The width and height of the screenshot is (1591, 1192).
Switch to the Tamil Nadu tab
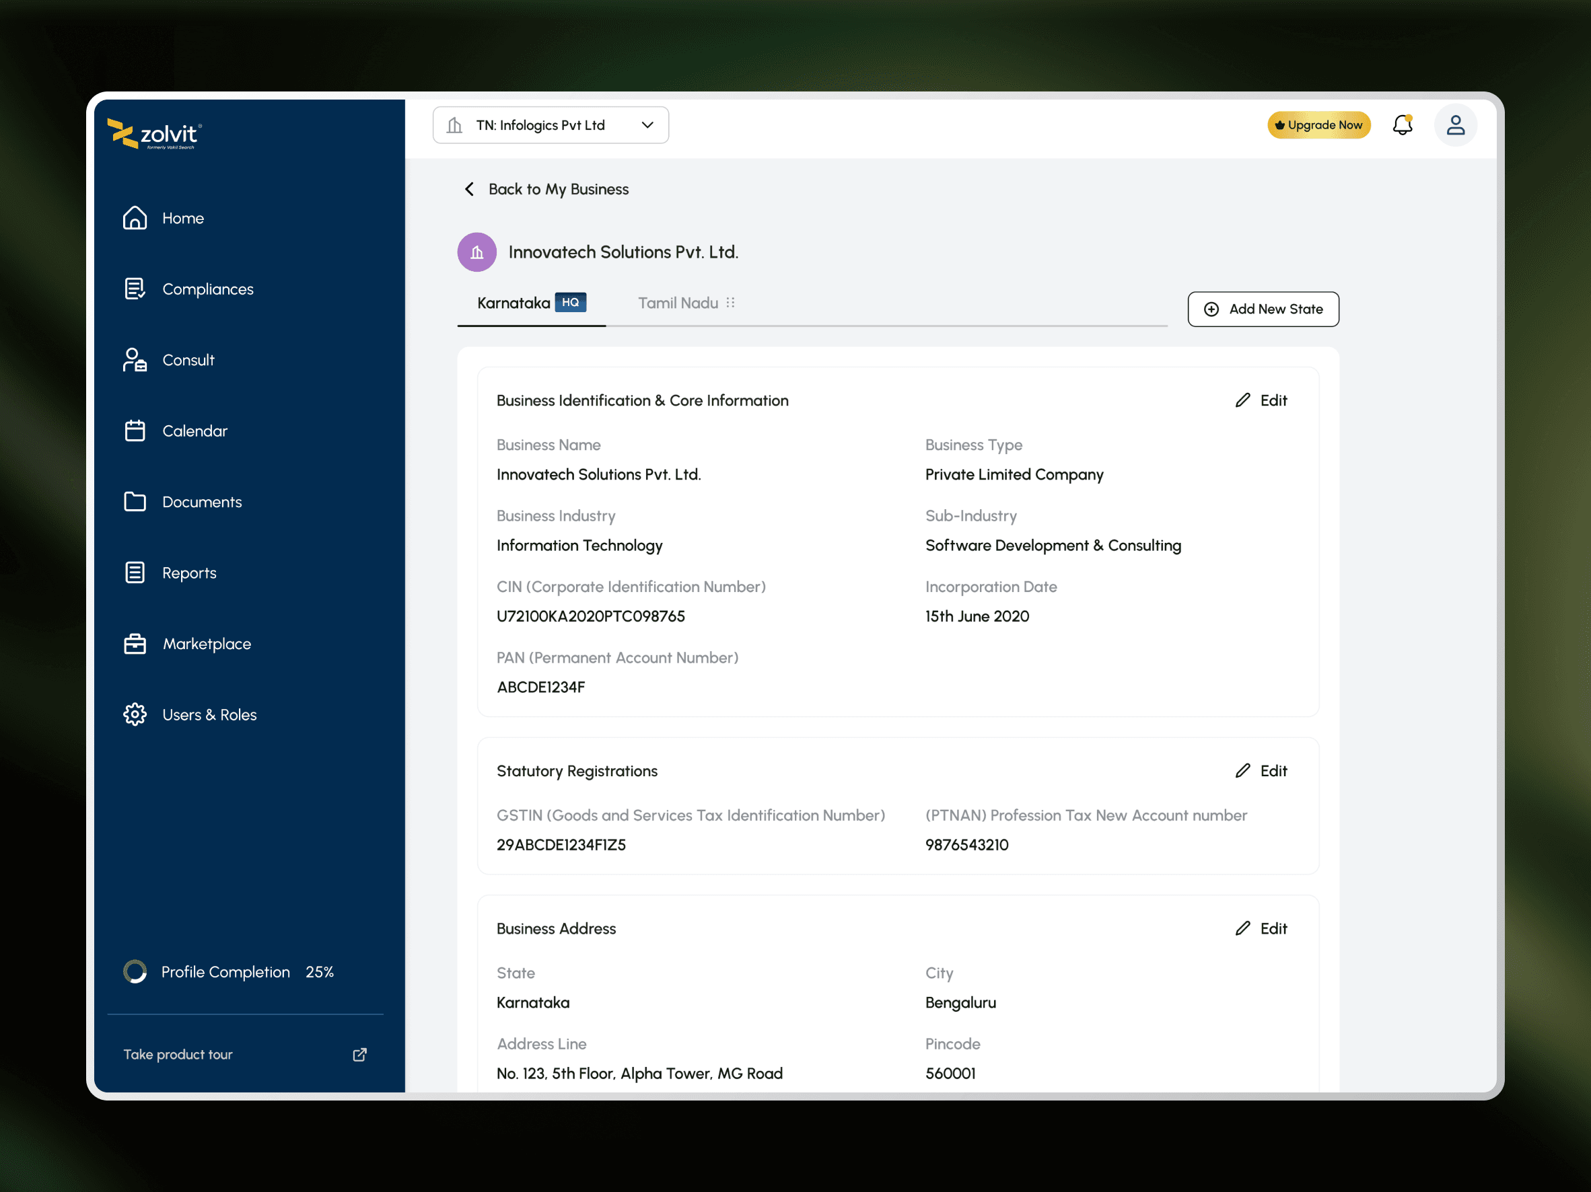coord(678,303)
